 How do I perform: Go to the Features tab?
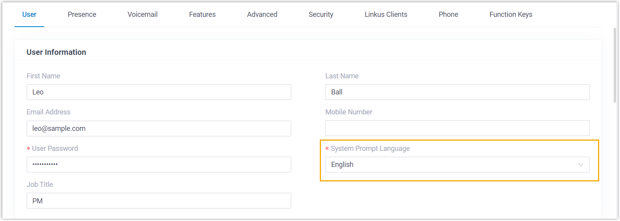click(202, 14)
